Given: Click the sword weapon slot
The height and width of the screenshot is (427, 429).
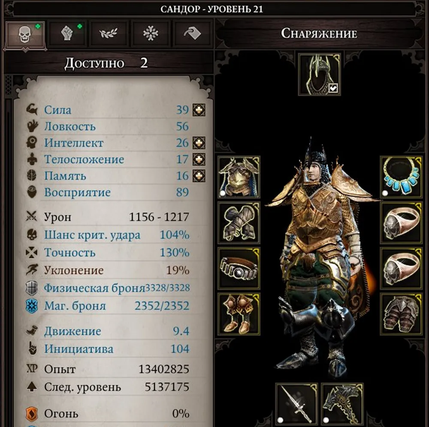Looking at the screenshot, I should (296, 404).
